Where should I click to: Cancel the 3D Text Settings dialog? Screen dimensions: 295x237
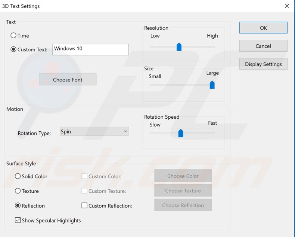(x=263, y=46)
